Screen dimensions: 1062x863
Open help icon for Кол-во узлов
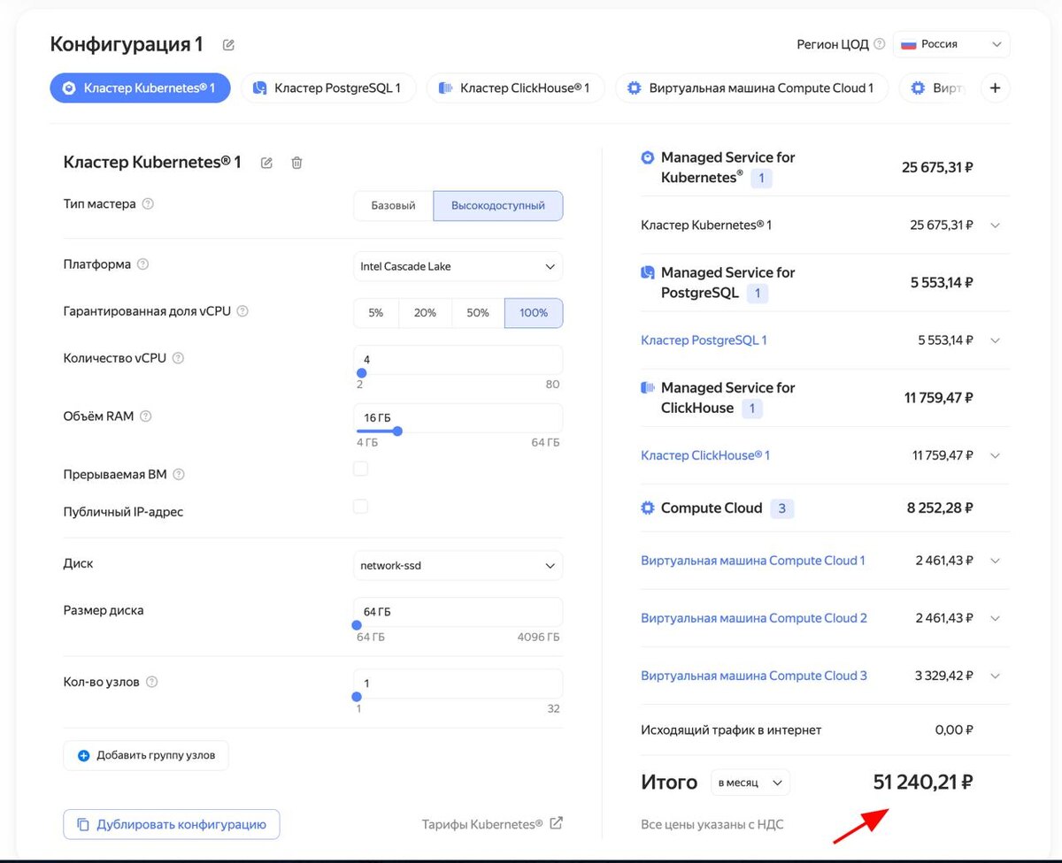[x=151, y=682]
